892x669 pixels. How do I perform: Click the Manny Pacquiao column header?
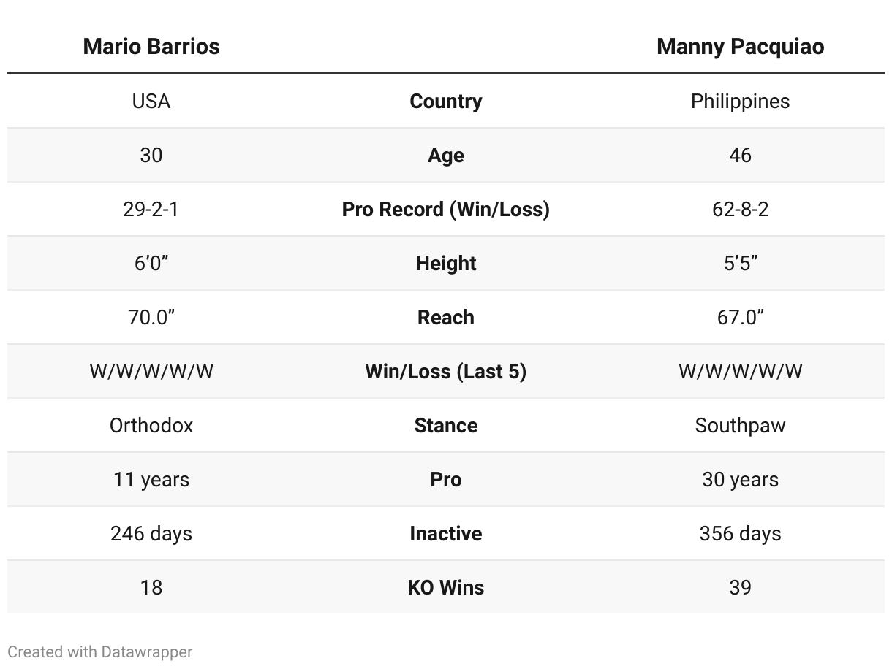[x=740, y=47]
